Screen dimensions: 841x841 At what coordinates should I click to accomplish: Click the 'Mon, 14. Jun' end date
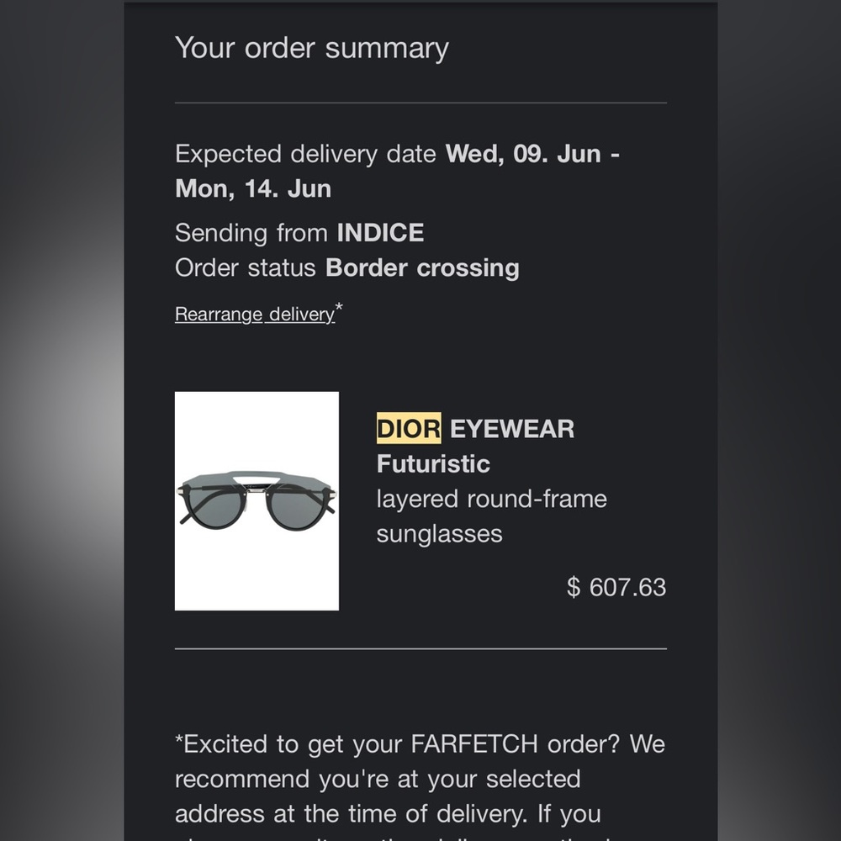(252, 188)
